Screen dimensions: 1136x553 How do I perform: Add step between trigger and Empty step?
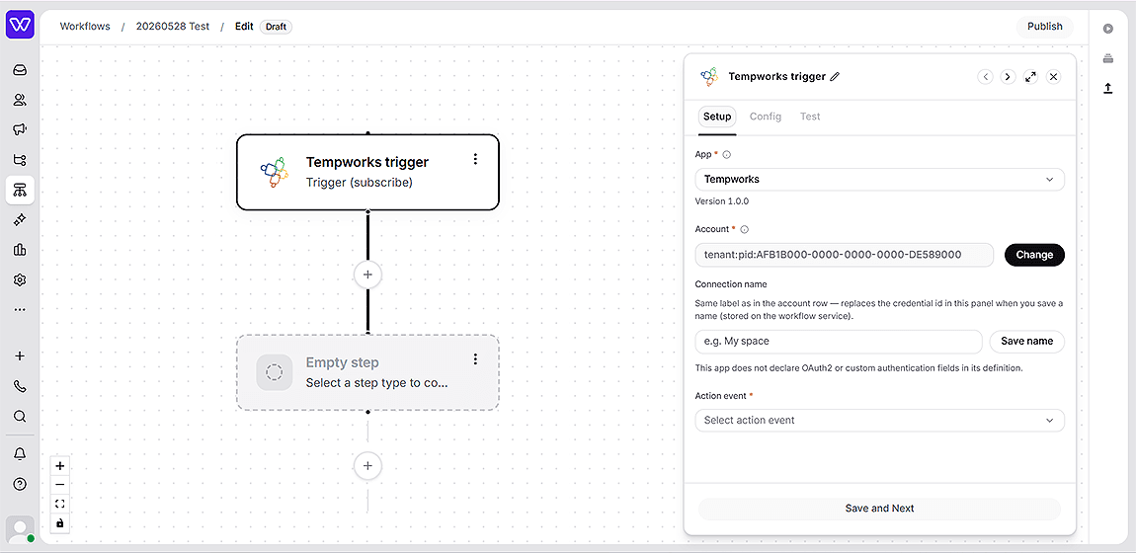tap(367, 275)
